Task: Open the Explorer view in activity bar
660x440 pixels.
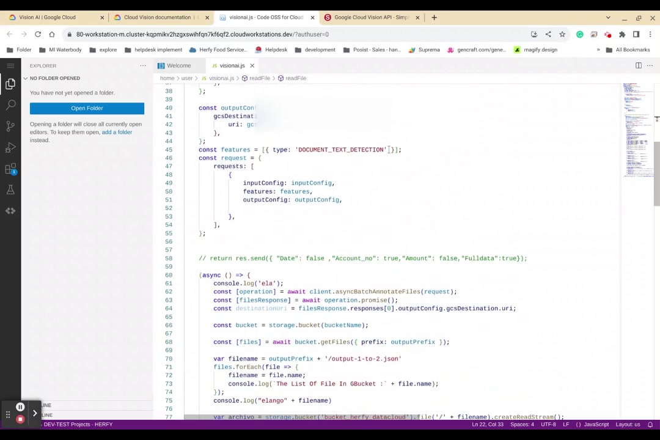Action: (10, 84)
